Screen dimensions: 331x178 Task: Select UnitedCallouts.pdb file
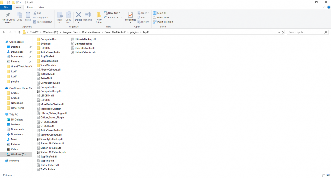click(x=85, y=52)
